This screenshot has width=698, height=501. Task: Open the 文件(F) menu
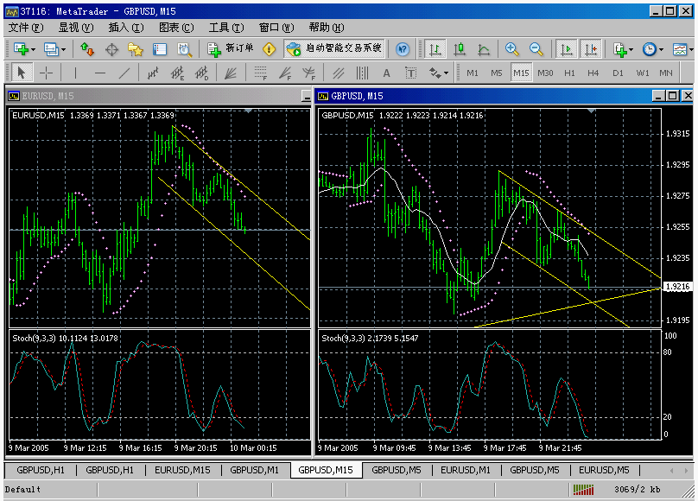click(26, 28)
